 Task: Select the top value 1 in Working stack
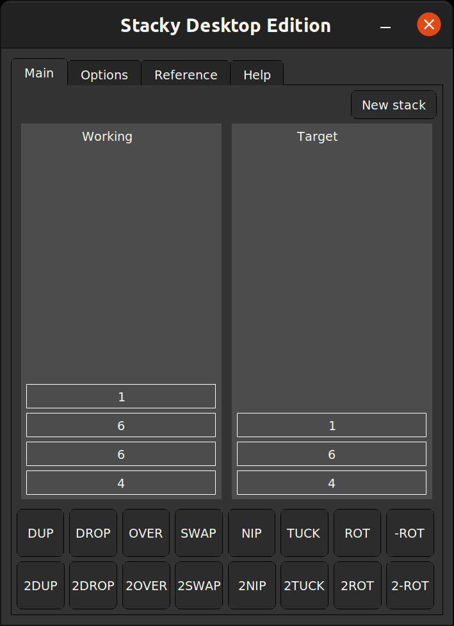click(x=120, y=396)
